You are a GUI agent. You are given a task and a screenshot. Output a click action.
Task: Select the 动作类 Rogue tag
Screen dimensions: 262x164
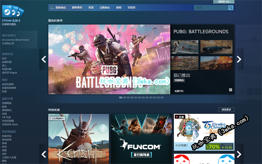(x=9, y=72)
